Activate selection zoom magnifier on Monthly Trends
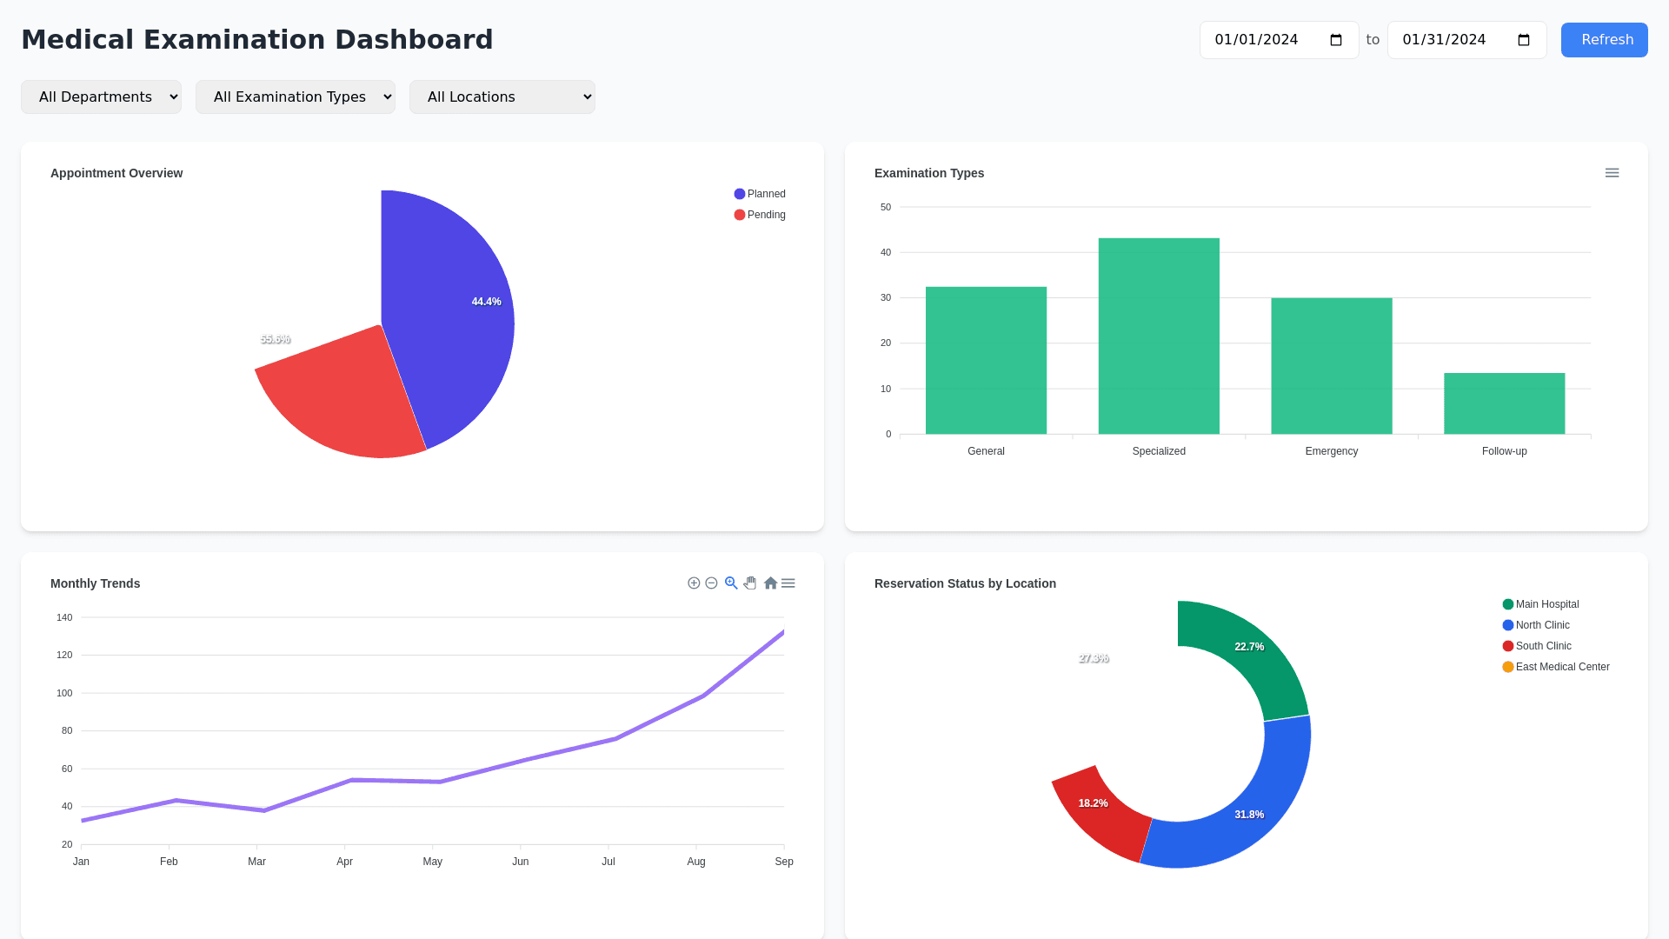This screenshot has height=939, width=1669. click(731, 583)
